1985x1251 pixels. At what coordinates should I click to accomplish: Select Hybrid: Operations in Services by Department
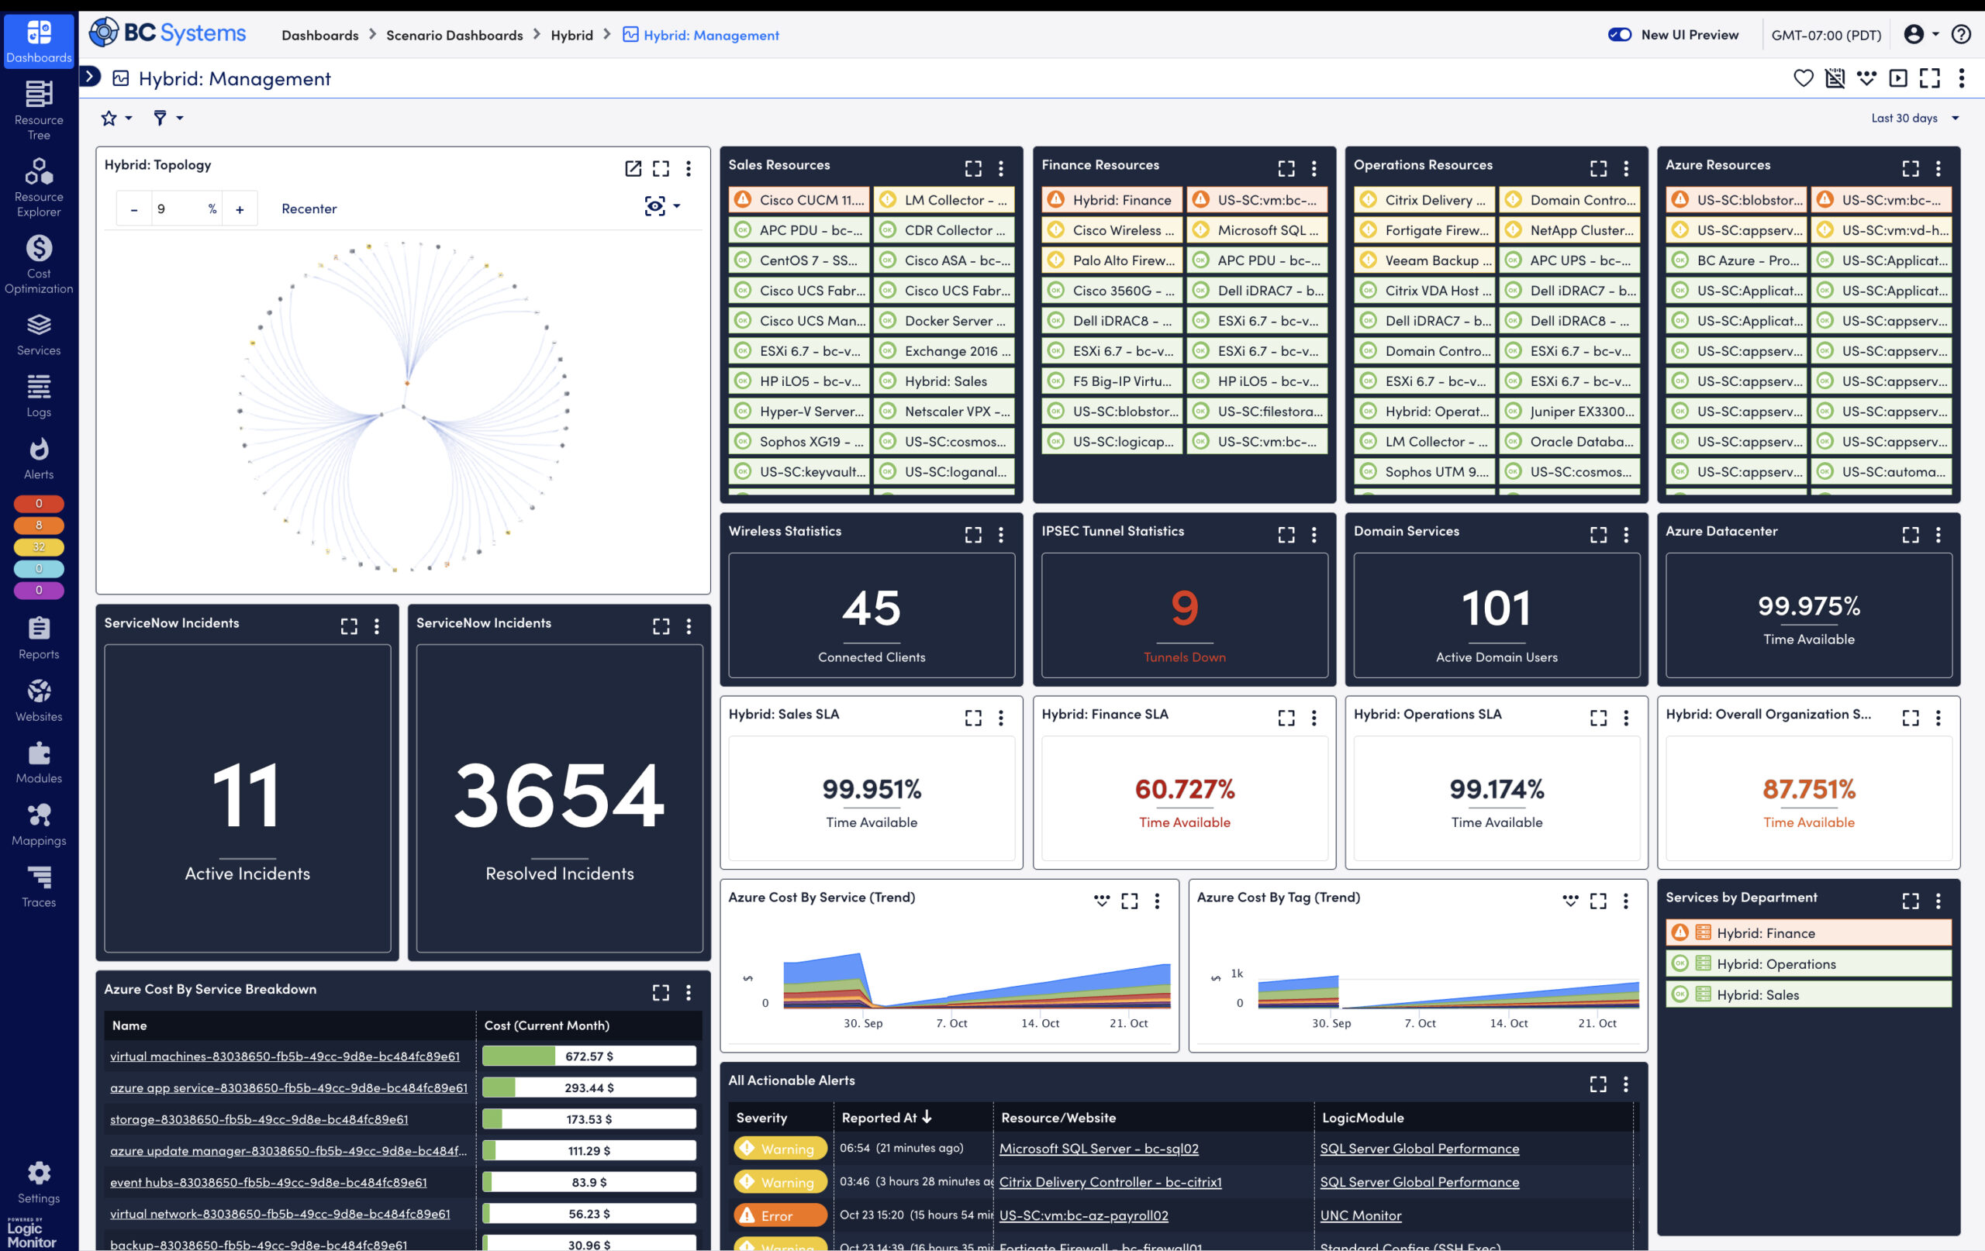click(1808, 963)
